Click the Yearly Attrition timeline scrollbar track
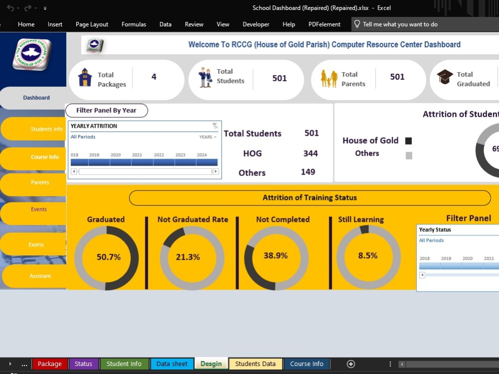499x374 pixels. (145, 172)
